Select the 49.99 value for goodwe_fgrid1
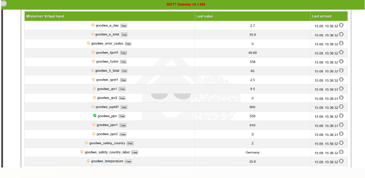 (x=253, y=53)
